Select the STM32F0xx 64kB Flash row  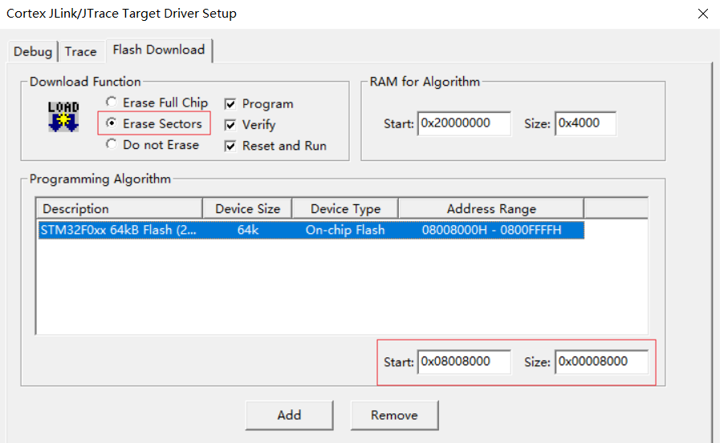tap(311, 230)
